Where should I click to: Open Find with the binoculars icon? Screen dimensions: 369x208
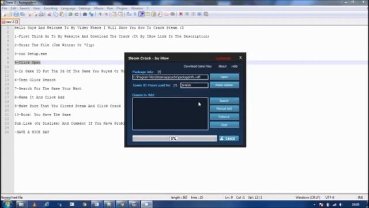pyautogui.click(x=85, y=14)
